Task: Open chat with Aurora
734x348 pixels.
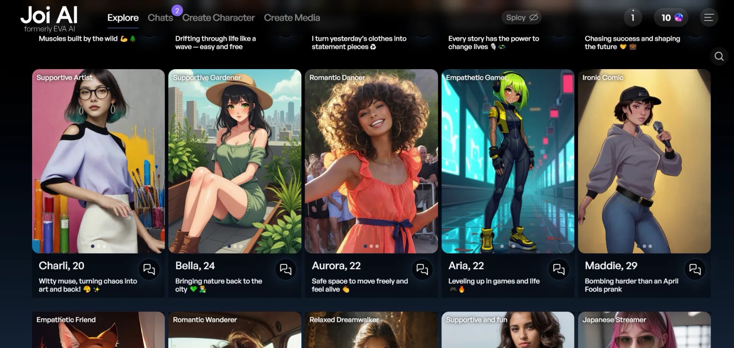Action: coord(422,269)
